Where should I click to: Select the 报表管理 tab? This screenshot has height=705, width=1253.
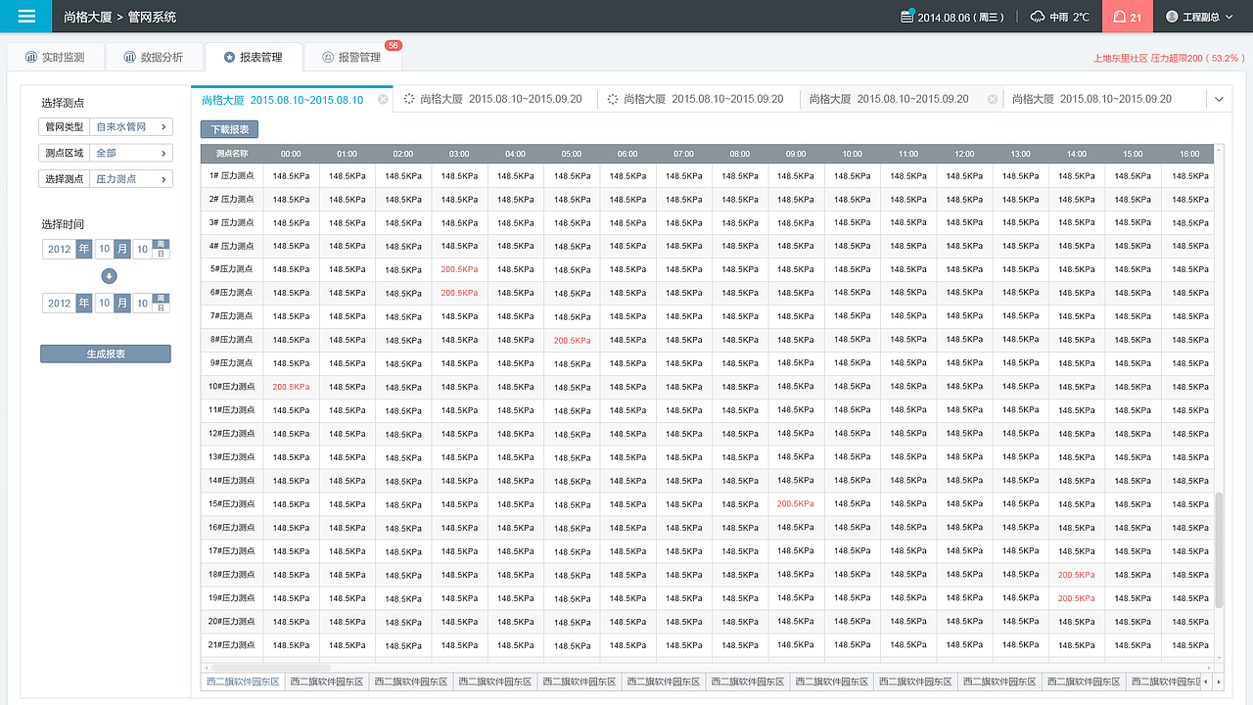click(254, 58)
